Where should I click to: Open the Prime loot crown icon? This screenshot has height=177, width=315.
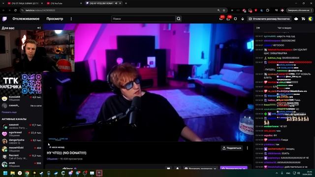pos(235,19)
